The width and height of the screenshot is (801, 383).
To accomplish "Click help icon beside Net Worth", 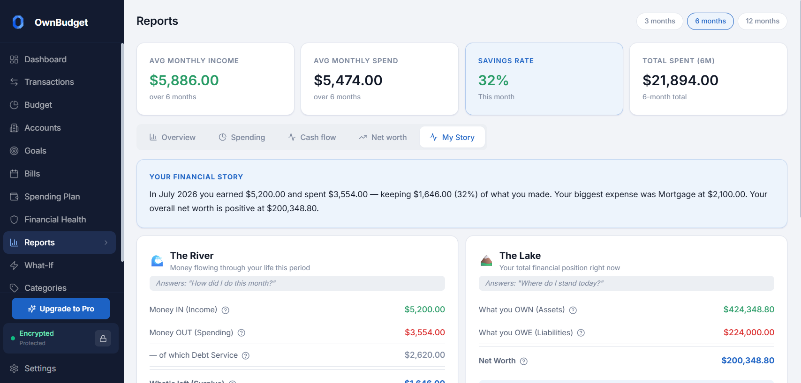I will (524, 361).
